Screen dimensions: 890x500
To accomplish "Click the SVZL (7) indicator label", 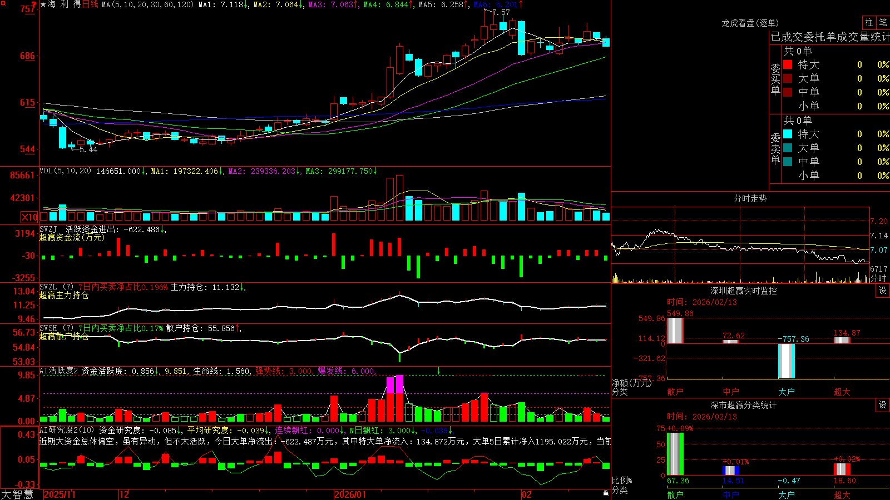I will point(57,287).
